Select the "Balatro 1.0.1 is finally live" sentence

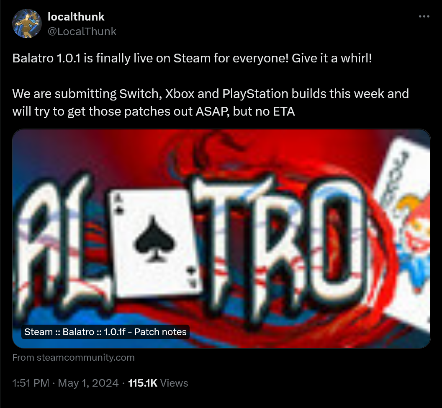[x=151, y=58]
